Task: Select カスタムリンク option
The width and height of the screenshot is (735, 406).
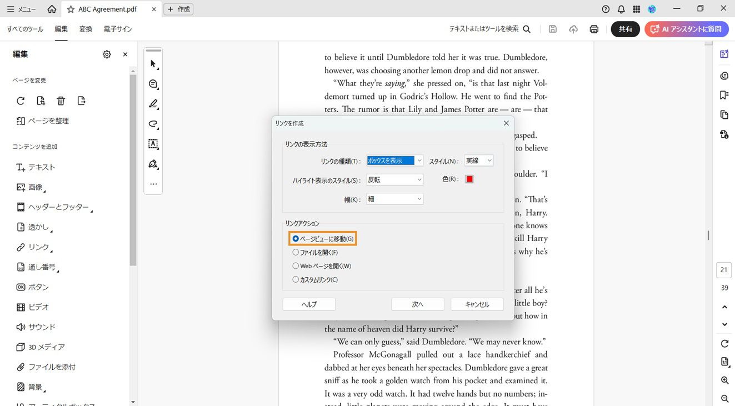Action: click(x=296, y=279)
